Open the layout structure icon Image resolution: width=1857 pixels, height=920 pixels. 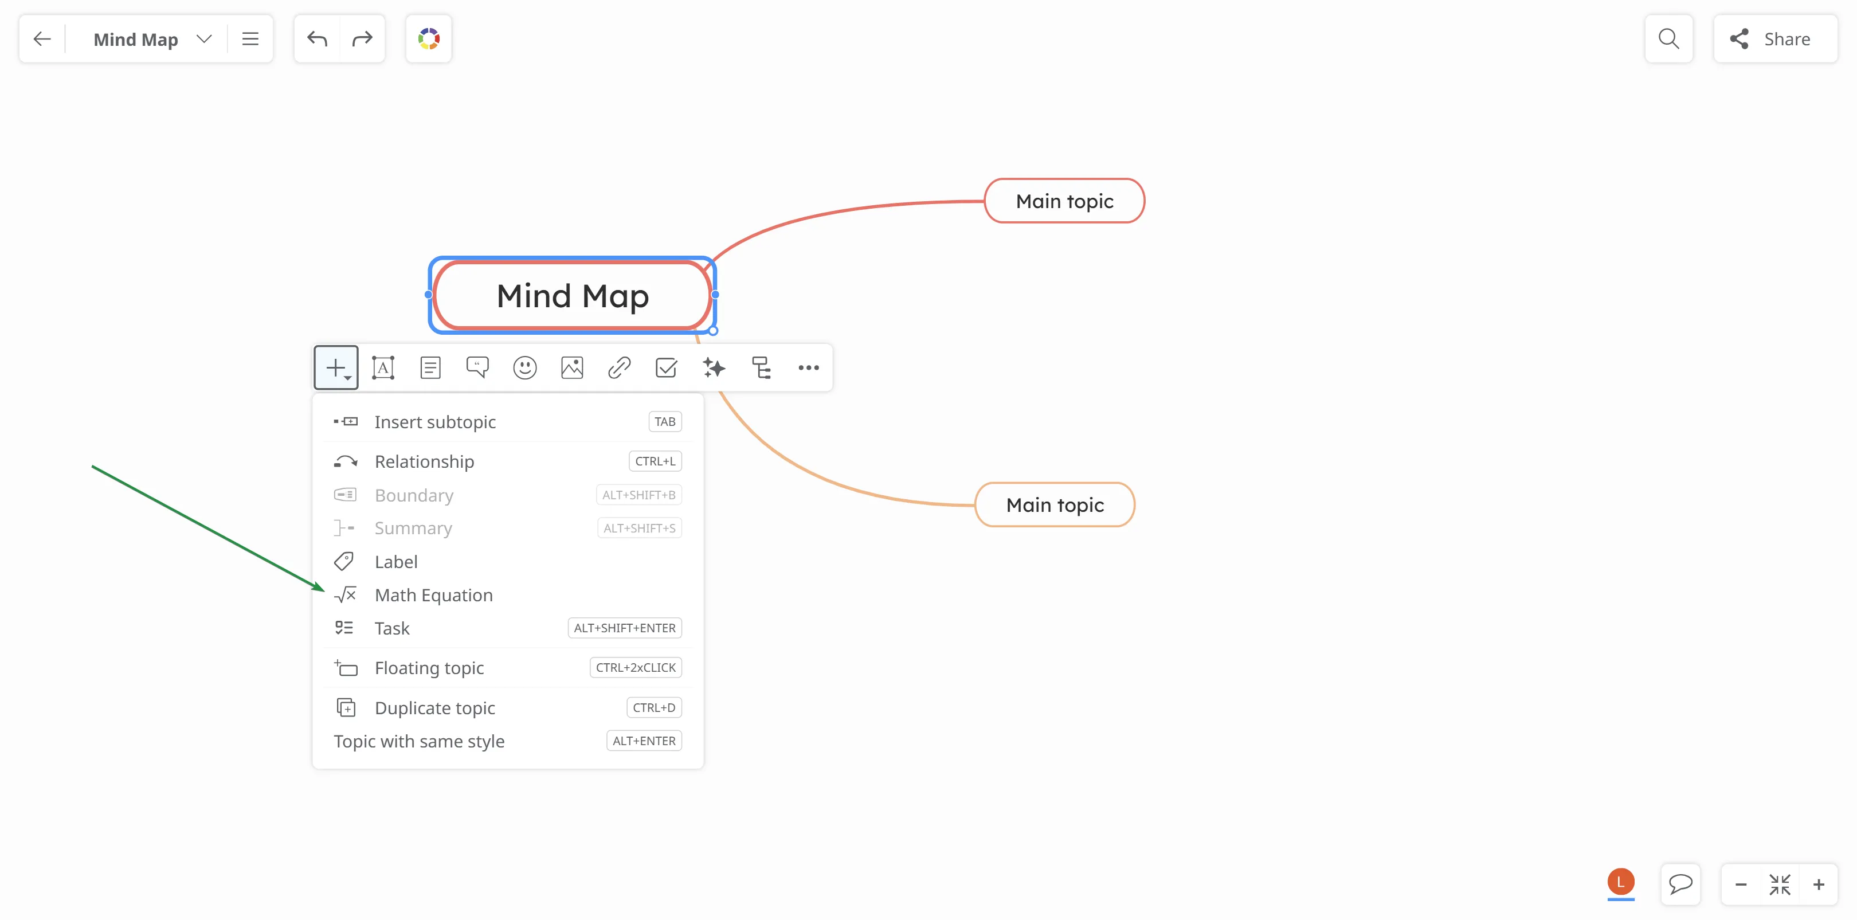click(761, 367)
